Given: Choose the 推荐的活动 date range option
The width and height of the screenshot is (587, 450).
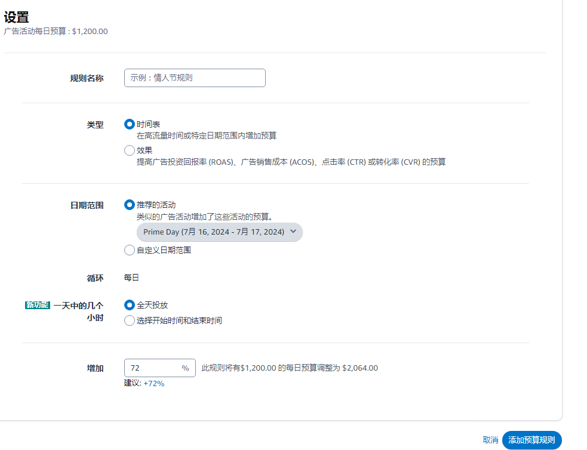Looking at the screenshot, I should (x=130, y=205).
